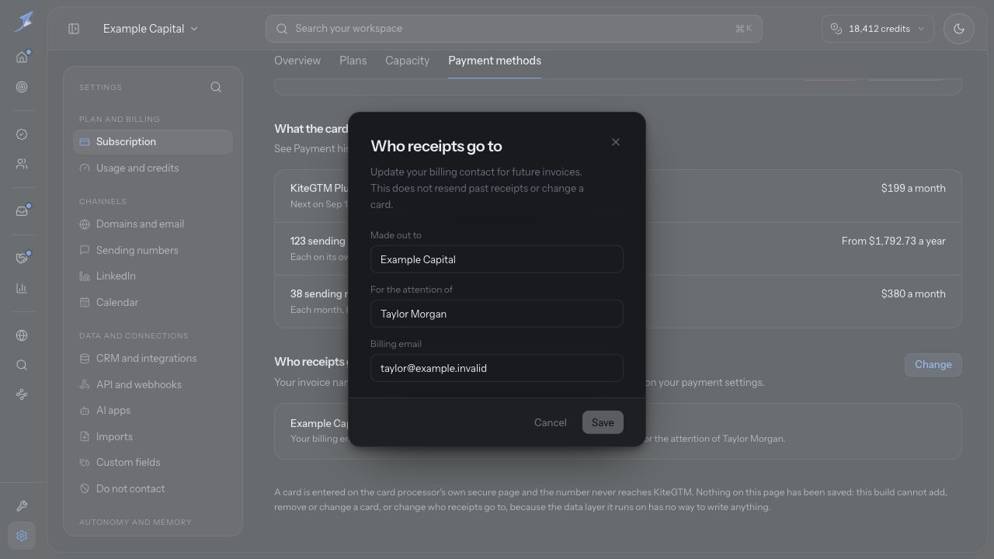Focus the Billing email field
Viewport: 994px width, 559px height.
click(497, 368)
